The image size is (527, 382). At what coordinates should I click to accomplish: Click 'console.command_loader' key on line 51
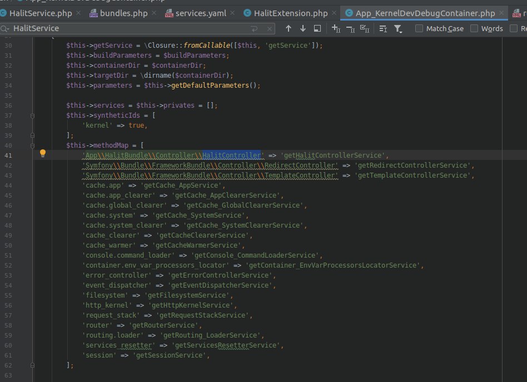(128, 255)
